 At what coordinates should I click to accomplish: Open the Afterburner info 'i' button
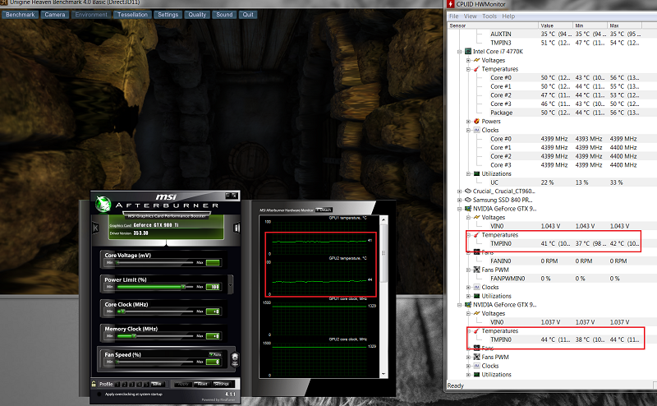coord(237,228)
